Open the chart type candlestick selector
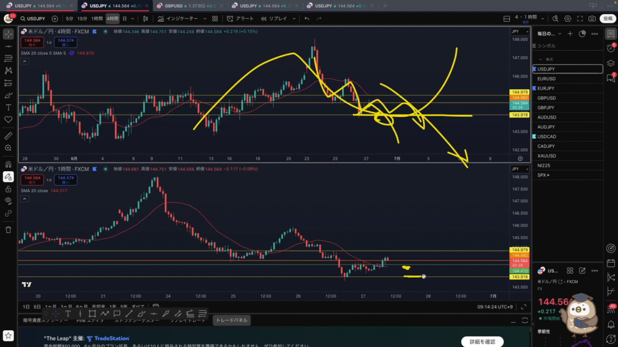This screenshot has width=618, height=347. click(x=145, y=19)
